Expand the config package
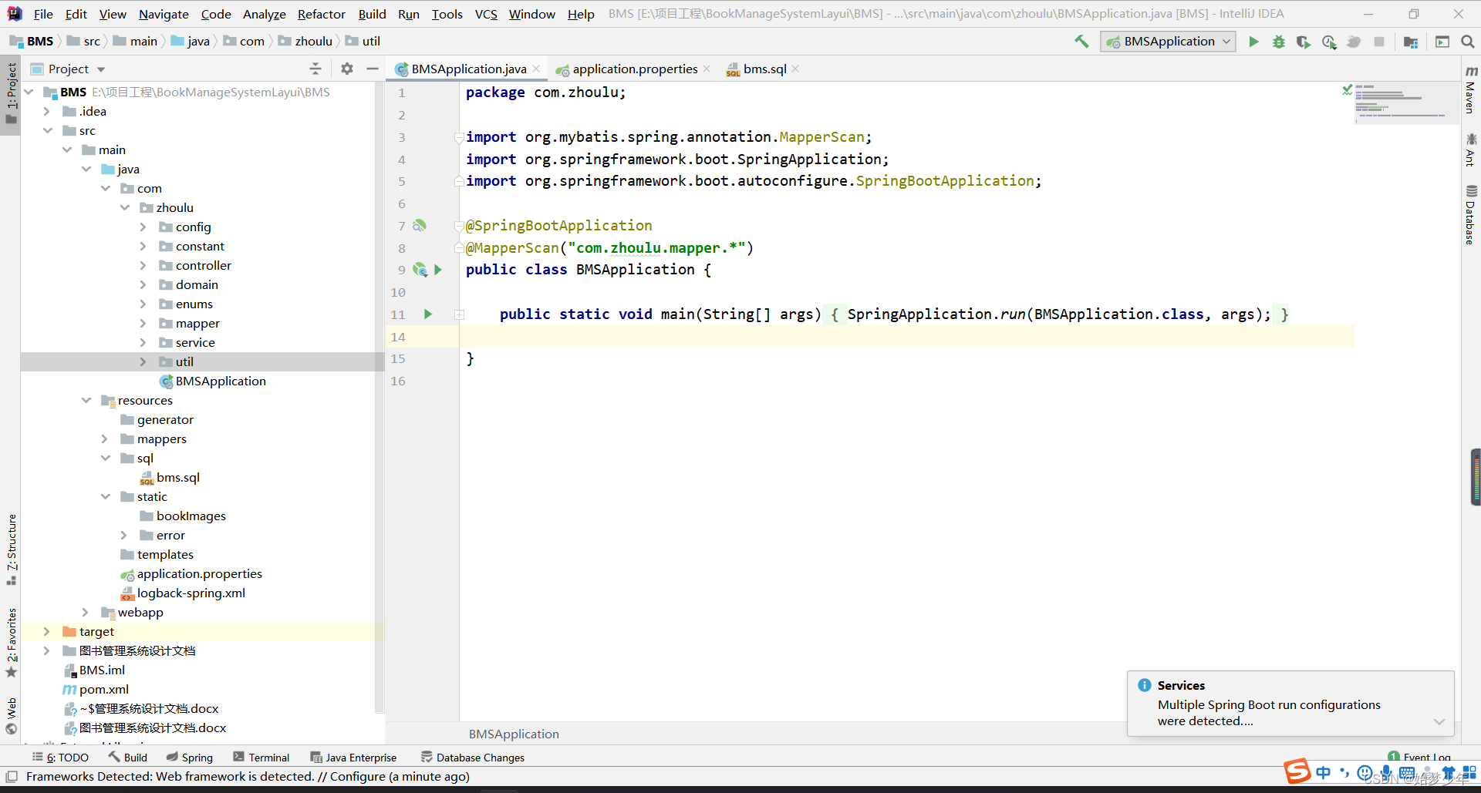 [x=143, y=227]
